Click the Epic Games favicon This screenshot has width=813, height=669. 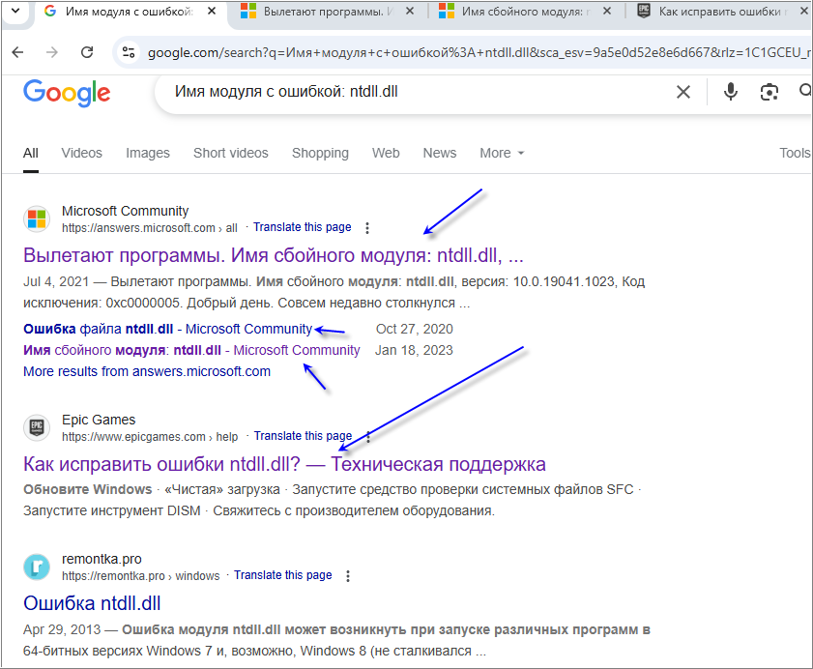(37, 427)
